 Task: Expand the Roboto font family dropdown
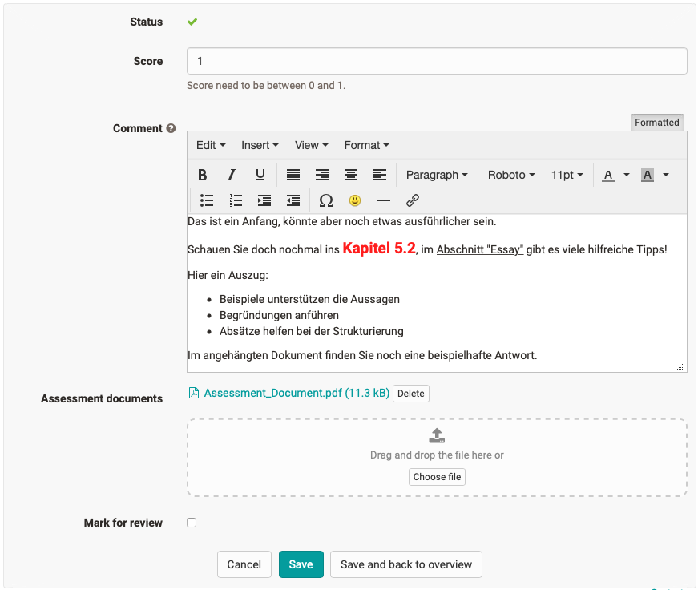[510, 175]
